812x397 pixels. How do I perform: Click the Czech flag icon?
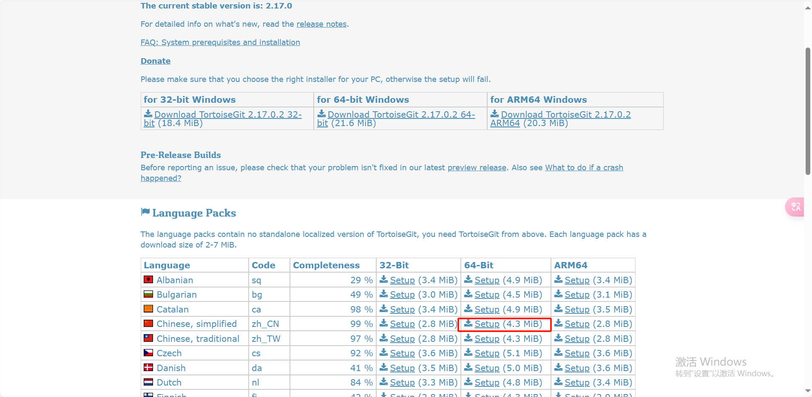[148, 353]
